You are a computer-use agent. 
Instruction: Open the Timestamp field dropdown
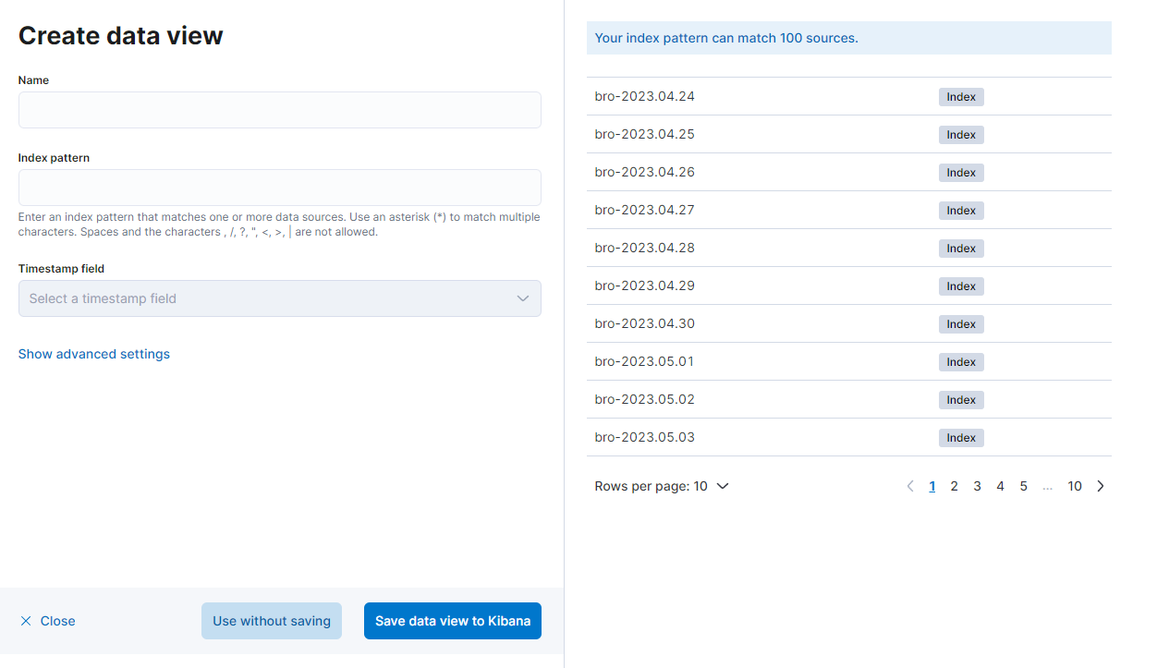[279, 298]
